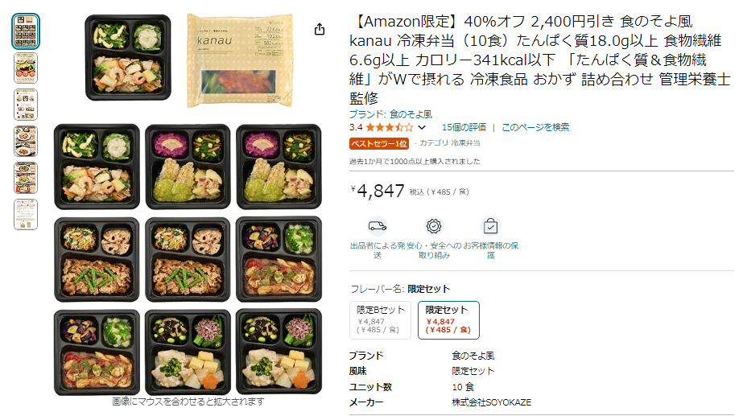
Task: Click the share icon above product image
Action: pos(320,30)
